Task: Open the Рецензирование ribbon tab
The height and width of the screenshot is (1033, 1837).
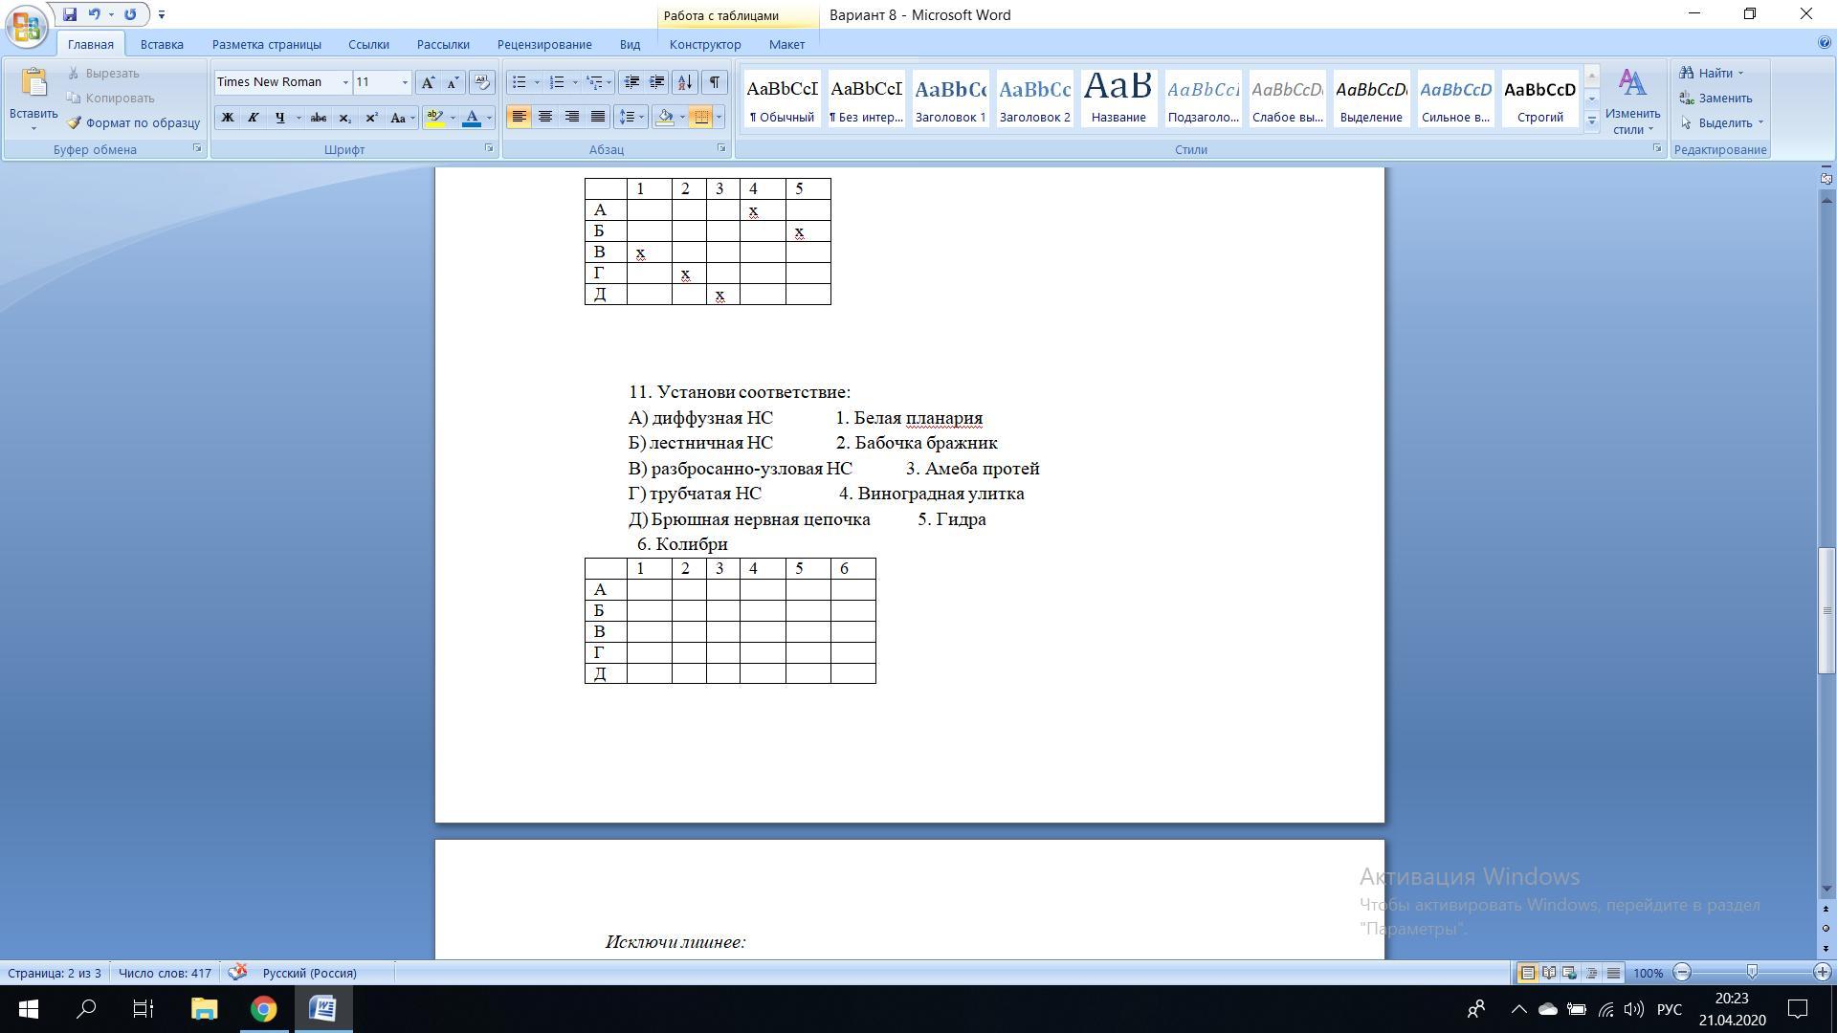Action: 543,44
